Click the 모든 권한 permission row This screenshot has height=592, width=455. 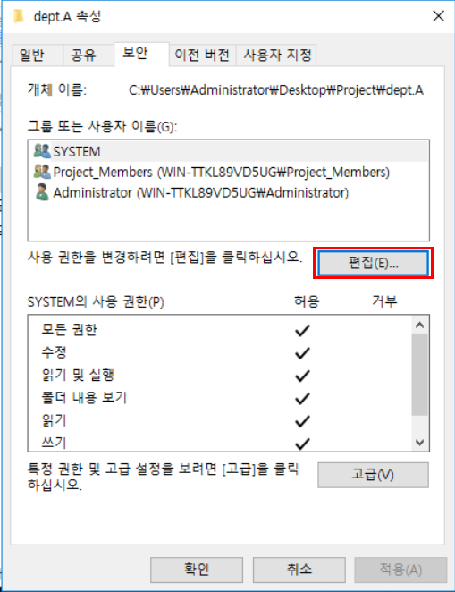(x=220, y=330)
